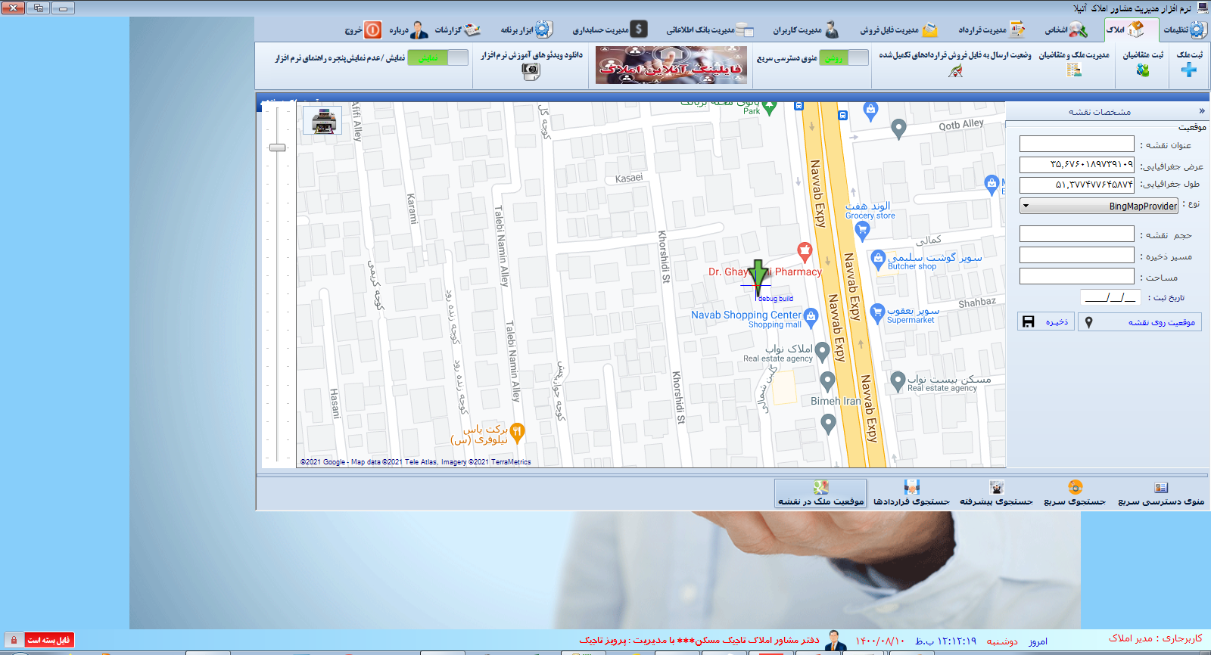Open Contract Search (جستجوی قراردادها) bottom tab

tap(911, 493)
